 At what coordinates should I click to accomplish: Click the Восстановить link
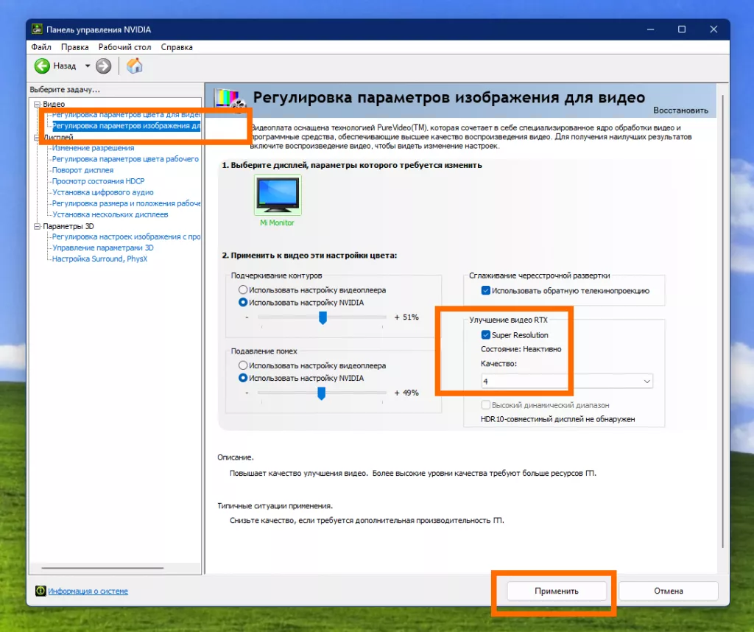click(x=680, y=110)
